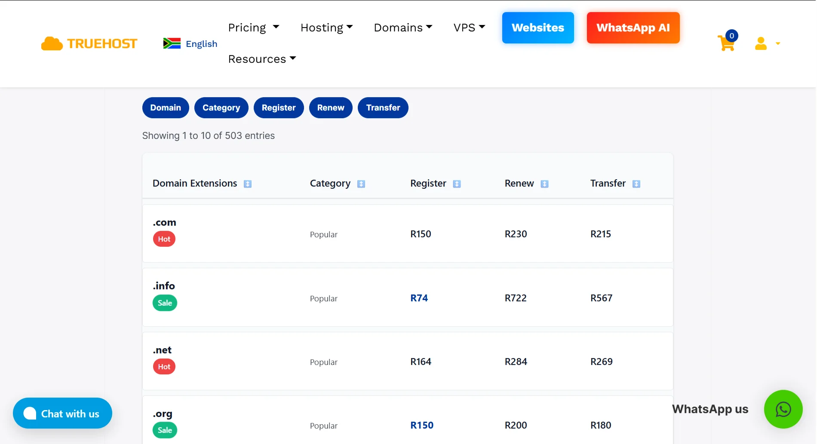Click the Hot badge under .com
Image resolution: width=817 pixels, height=444 pixels.
(164, 239)
